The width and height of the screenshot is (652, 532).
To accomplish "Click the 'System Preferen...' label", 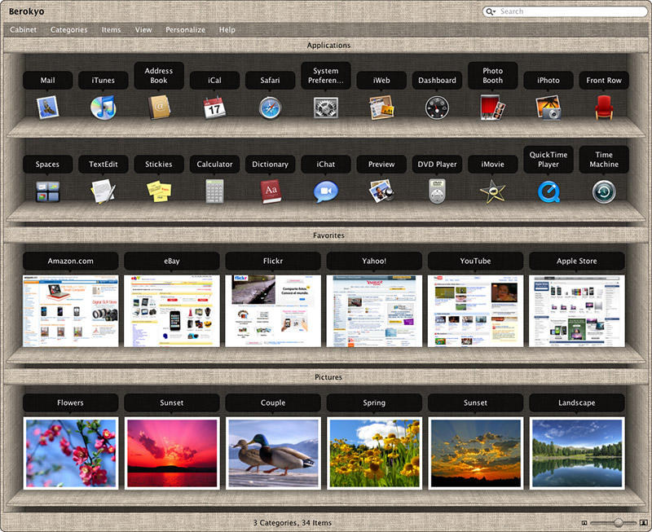I will (x=325, y=76).
